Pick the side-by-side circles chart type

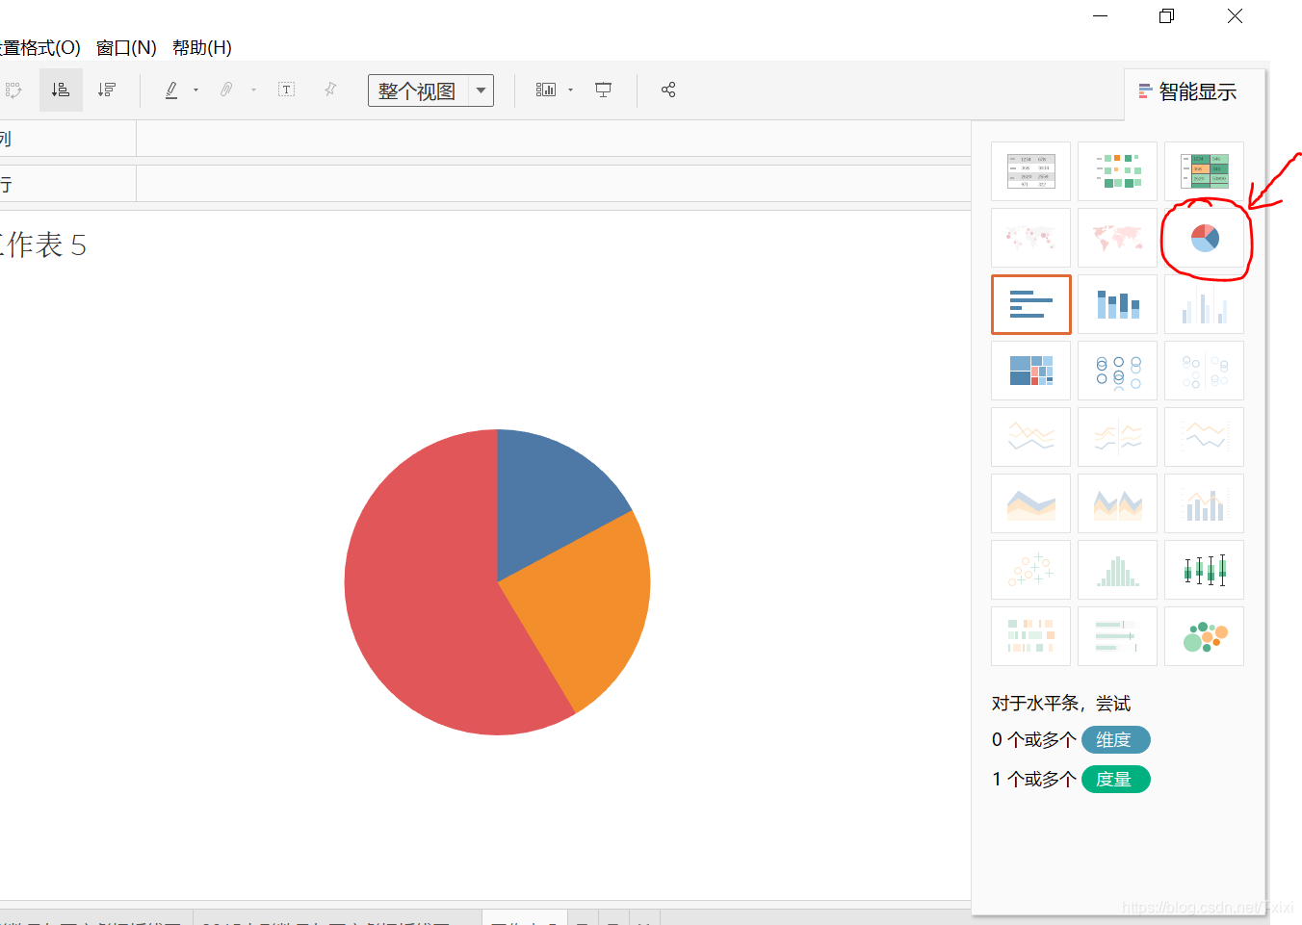[1204, 371]
